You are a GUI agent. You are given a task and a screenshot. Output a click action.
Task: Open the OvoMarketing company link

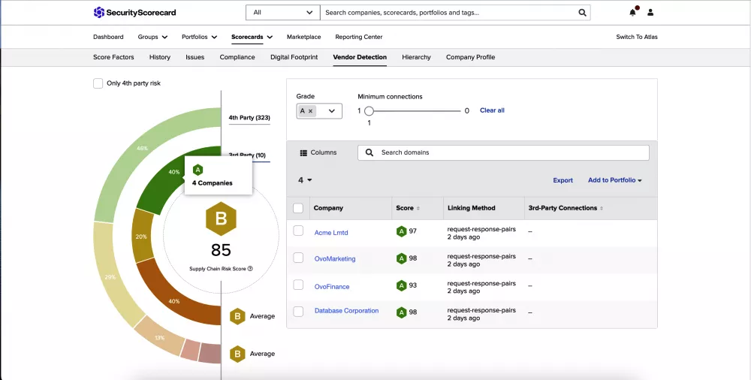tap(335, 259)
